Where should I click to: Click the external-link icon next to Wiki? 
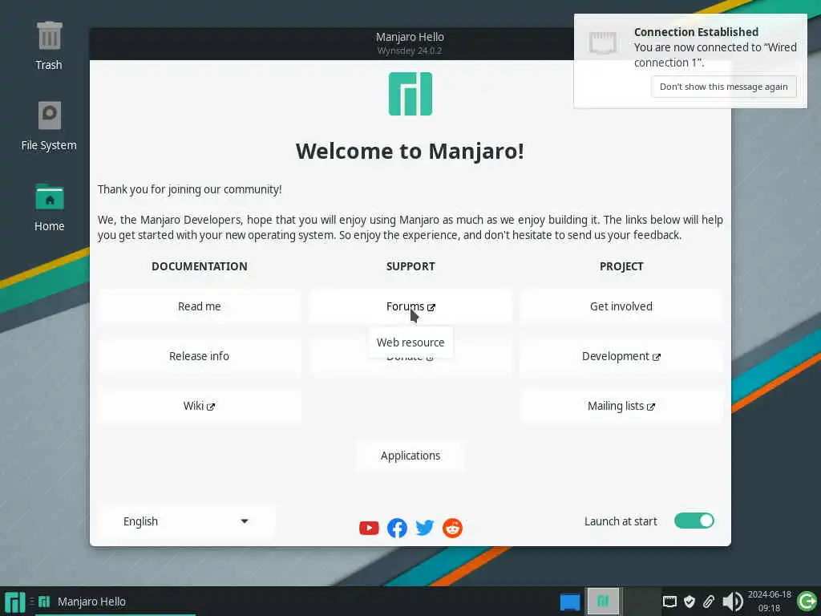point(211,407)
